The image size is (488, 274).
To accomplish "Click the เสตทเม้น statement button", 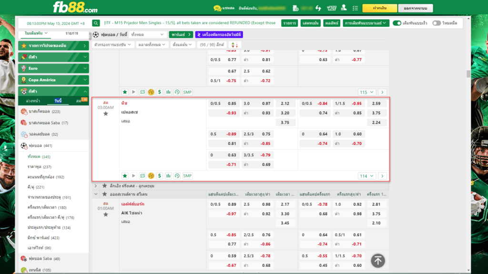I will (310, 23).
